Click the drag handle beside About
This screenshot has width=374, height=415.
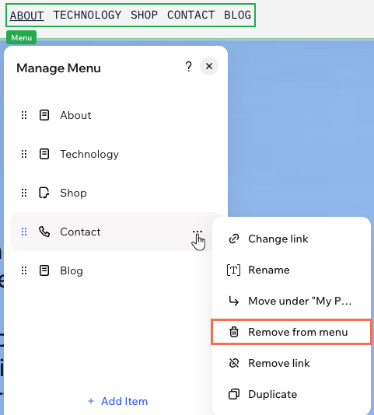(24, 115)
